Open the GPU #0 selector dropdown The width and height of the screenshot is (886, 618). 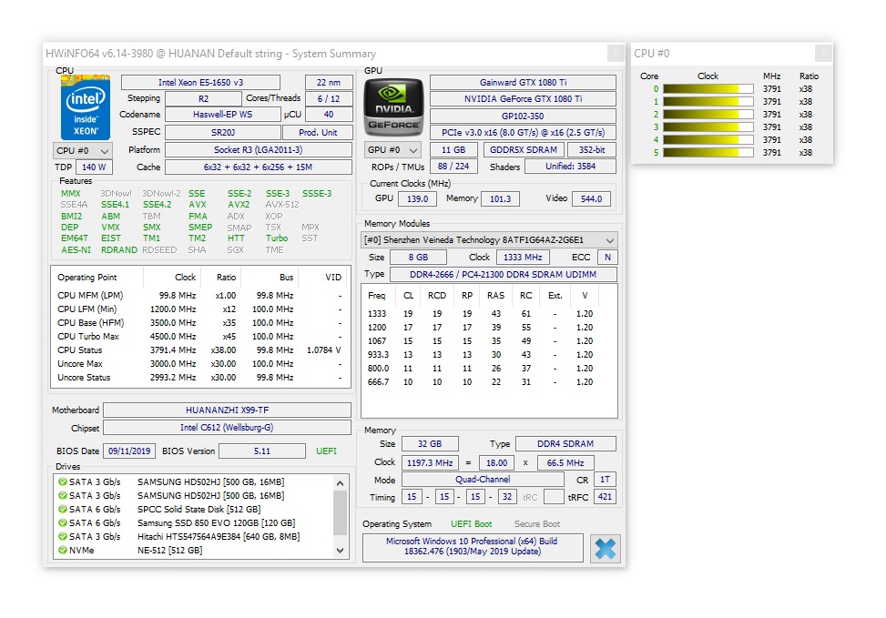tap(392, 150)
